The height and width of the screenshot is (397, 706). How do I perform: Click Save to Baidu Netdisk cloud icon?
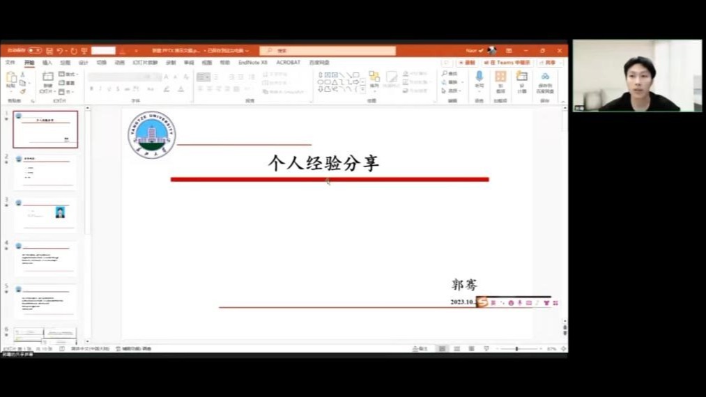545,79
